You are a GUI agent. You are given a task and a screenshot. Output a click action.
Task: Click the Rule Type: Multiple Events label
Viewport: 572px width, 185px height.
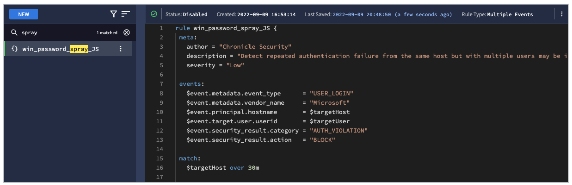(497, 14)
